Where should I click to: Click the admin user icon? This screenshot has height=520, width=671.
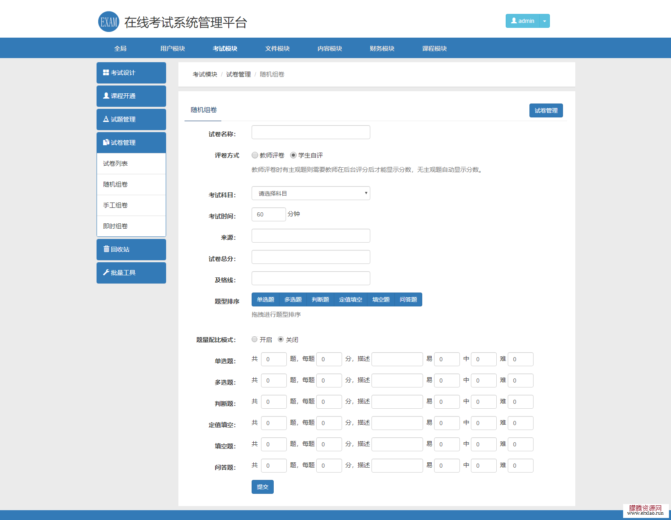514,20
